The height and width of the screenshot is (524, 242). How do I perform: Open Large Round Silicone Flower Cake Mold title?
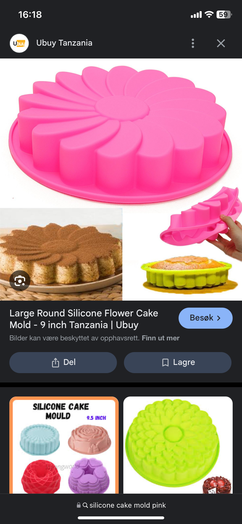[84, 319]
